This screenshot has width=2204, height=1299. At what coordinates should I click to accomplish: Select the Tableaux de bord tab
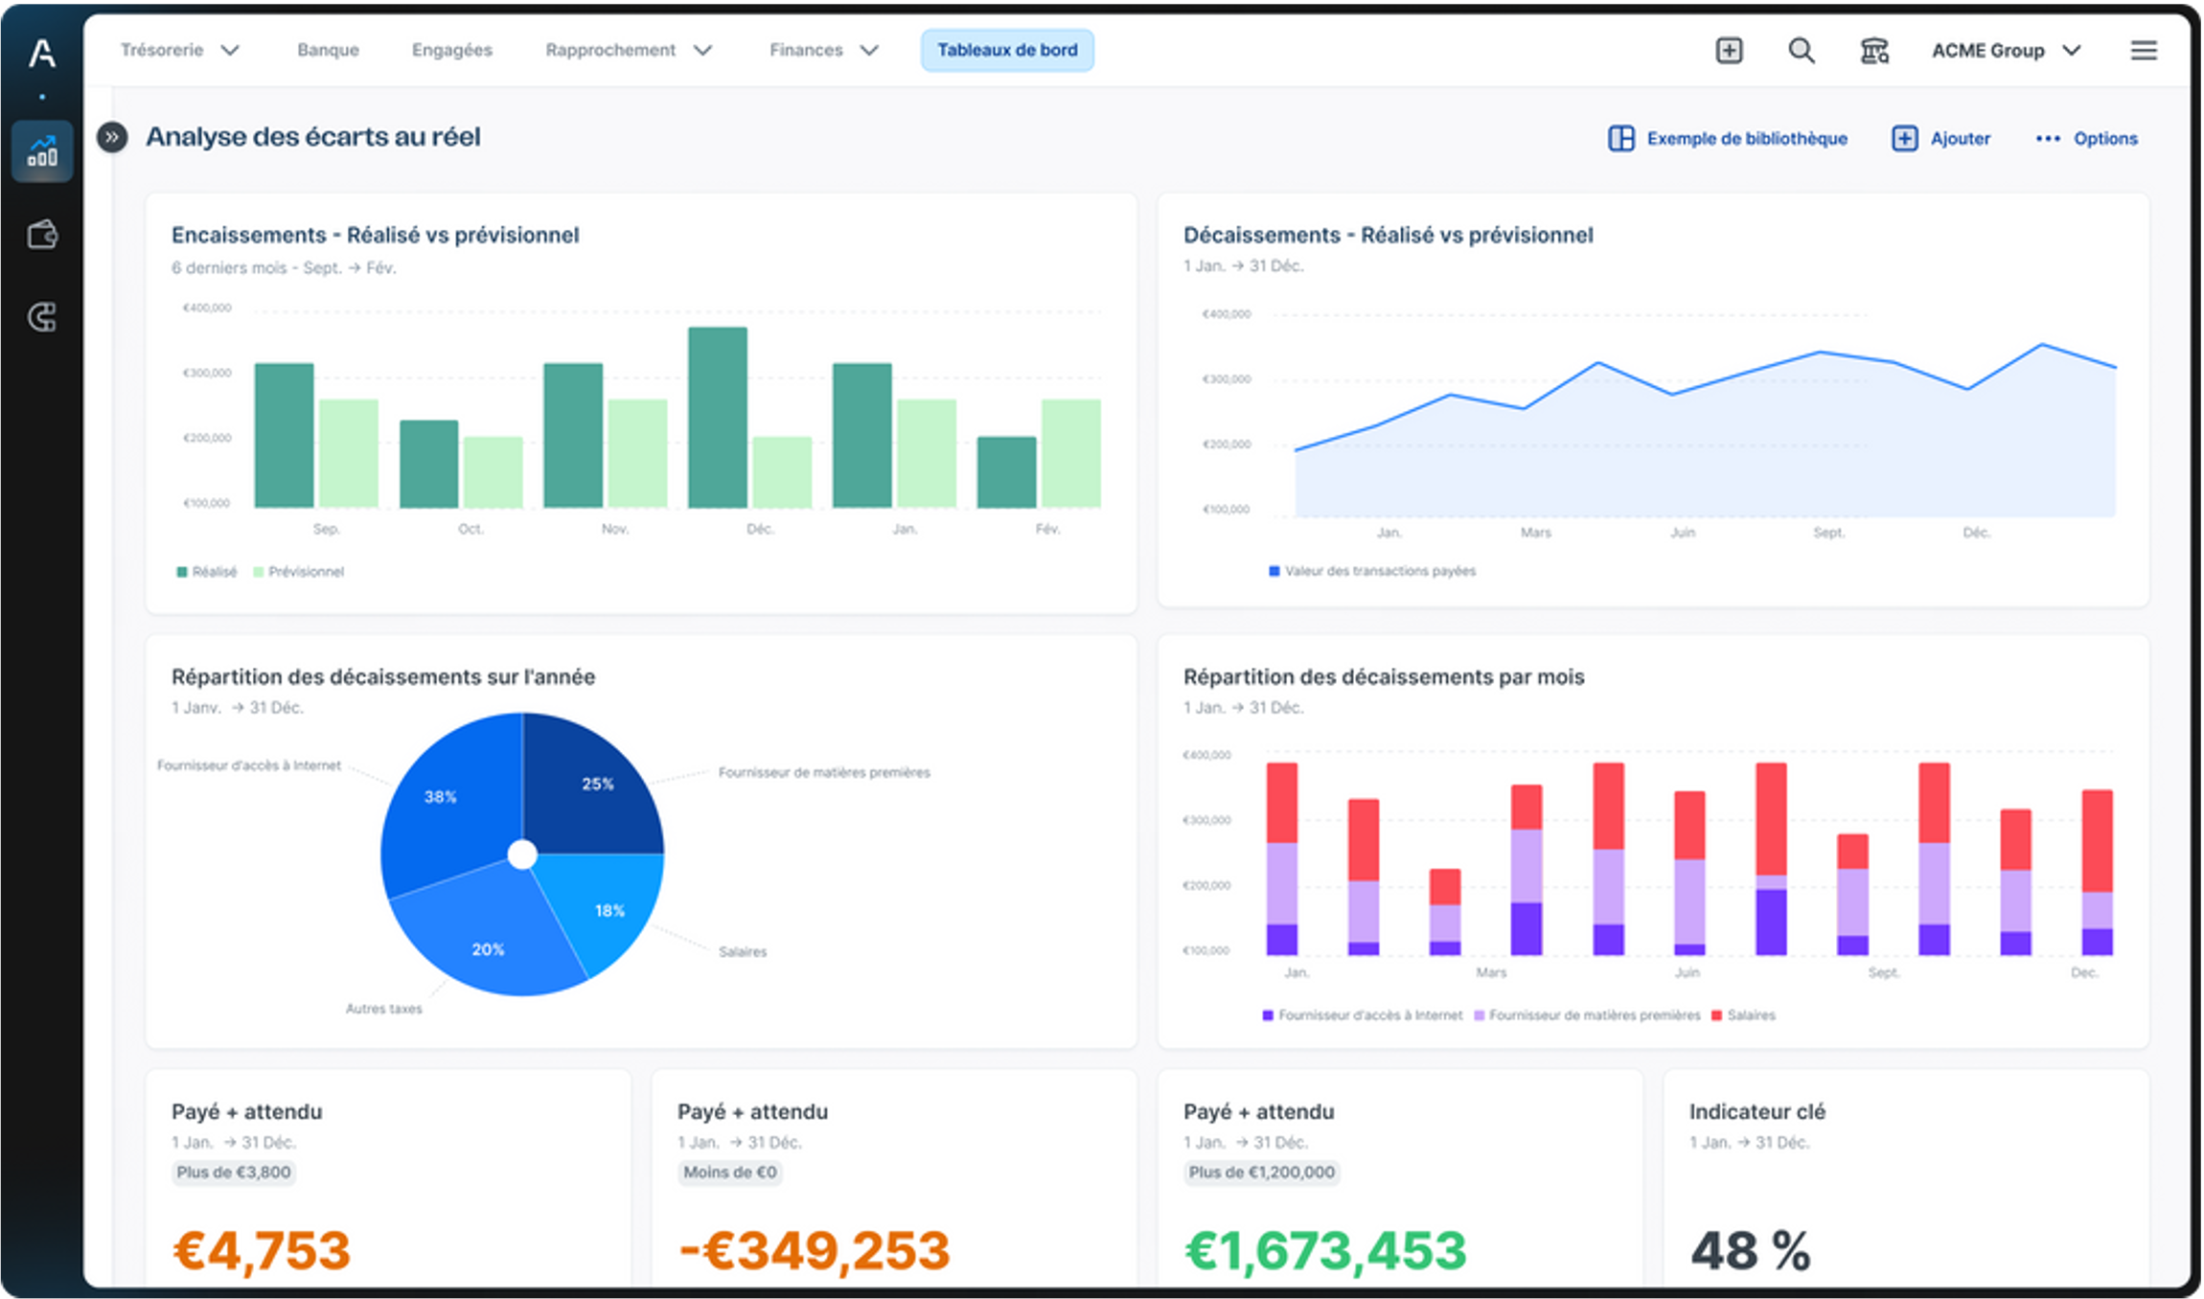click(1006, 50)
